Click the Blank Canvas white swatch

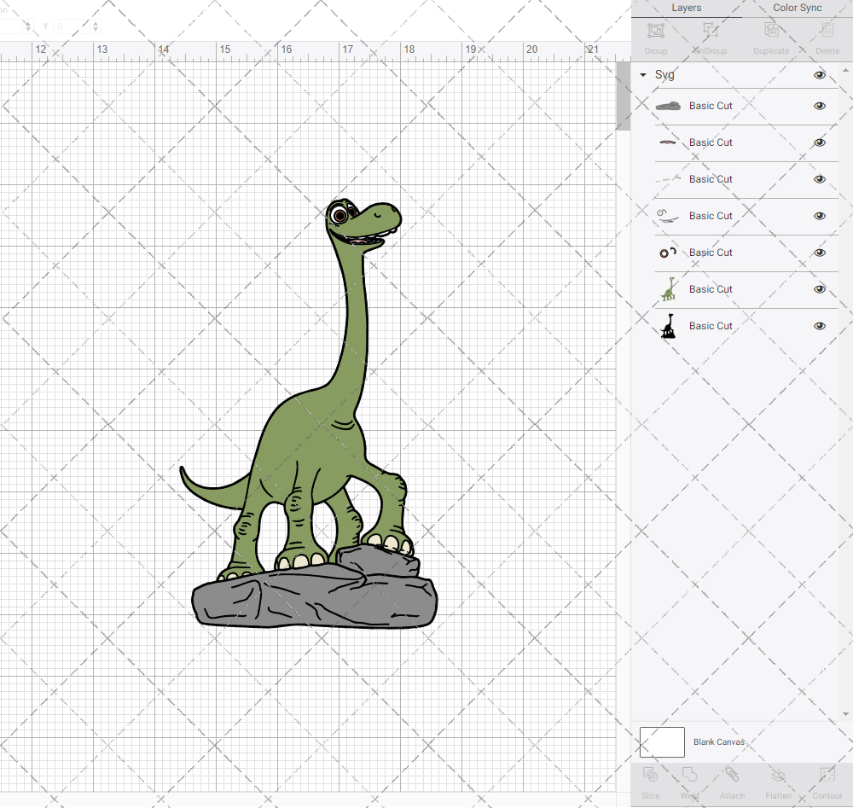coord(662,741)
